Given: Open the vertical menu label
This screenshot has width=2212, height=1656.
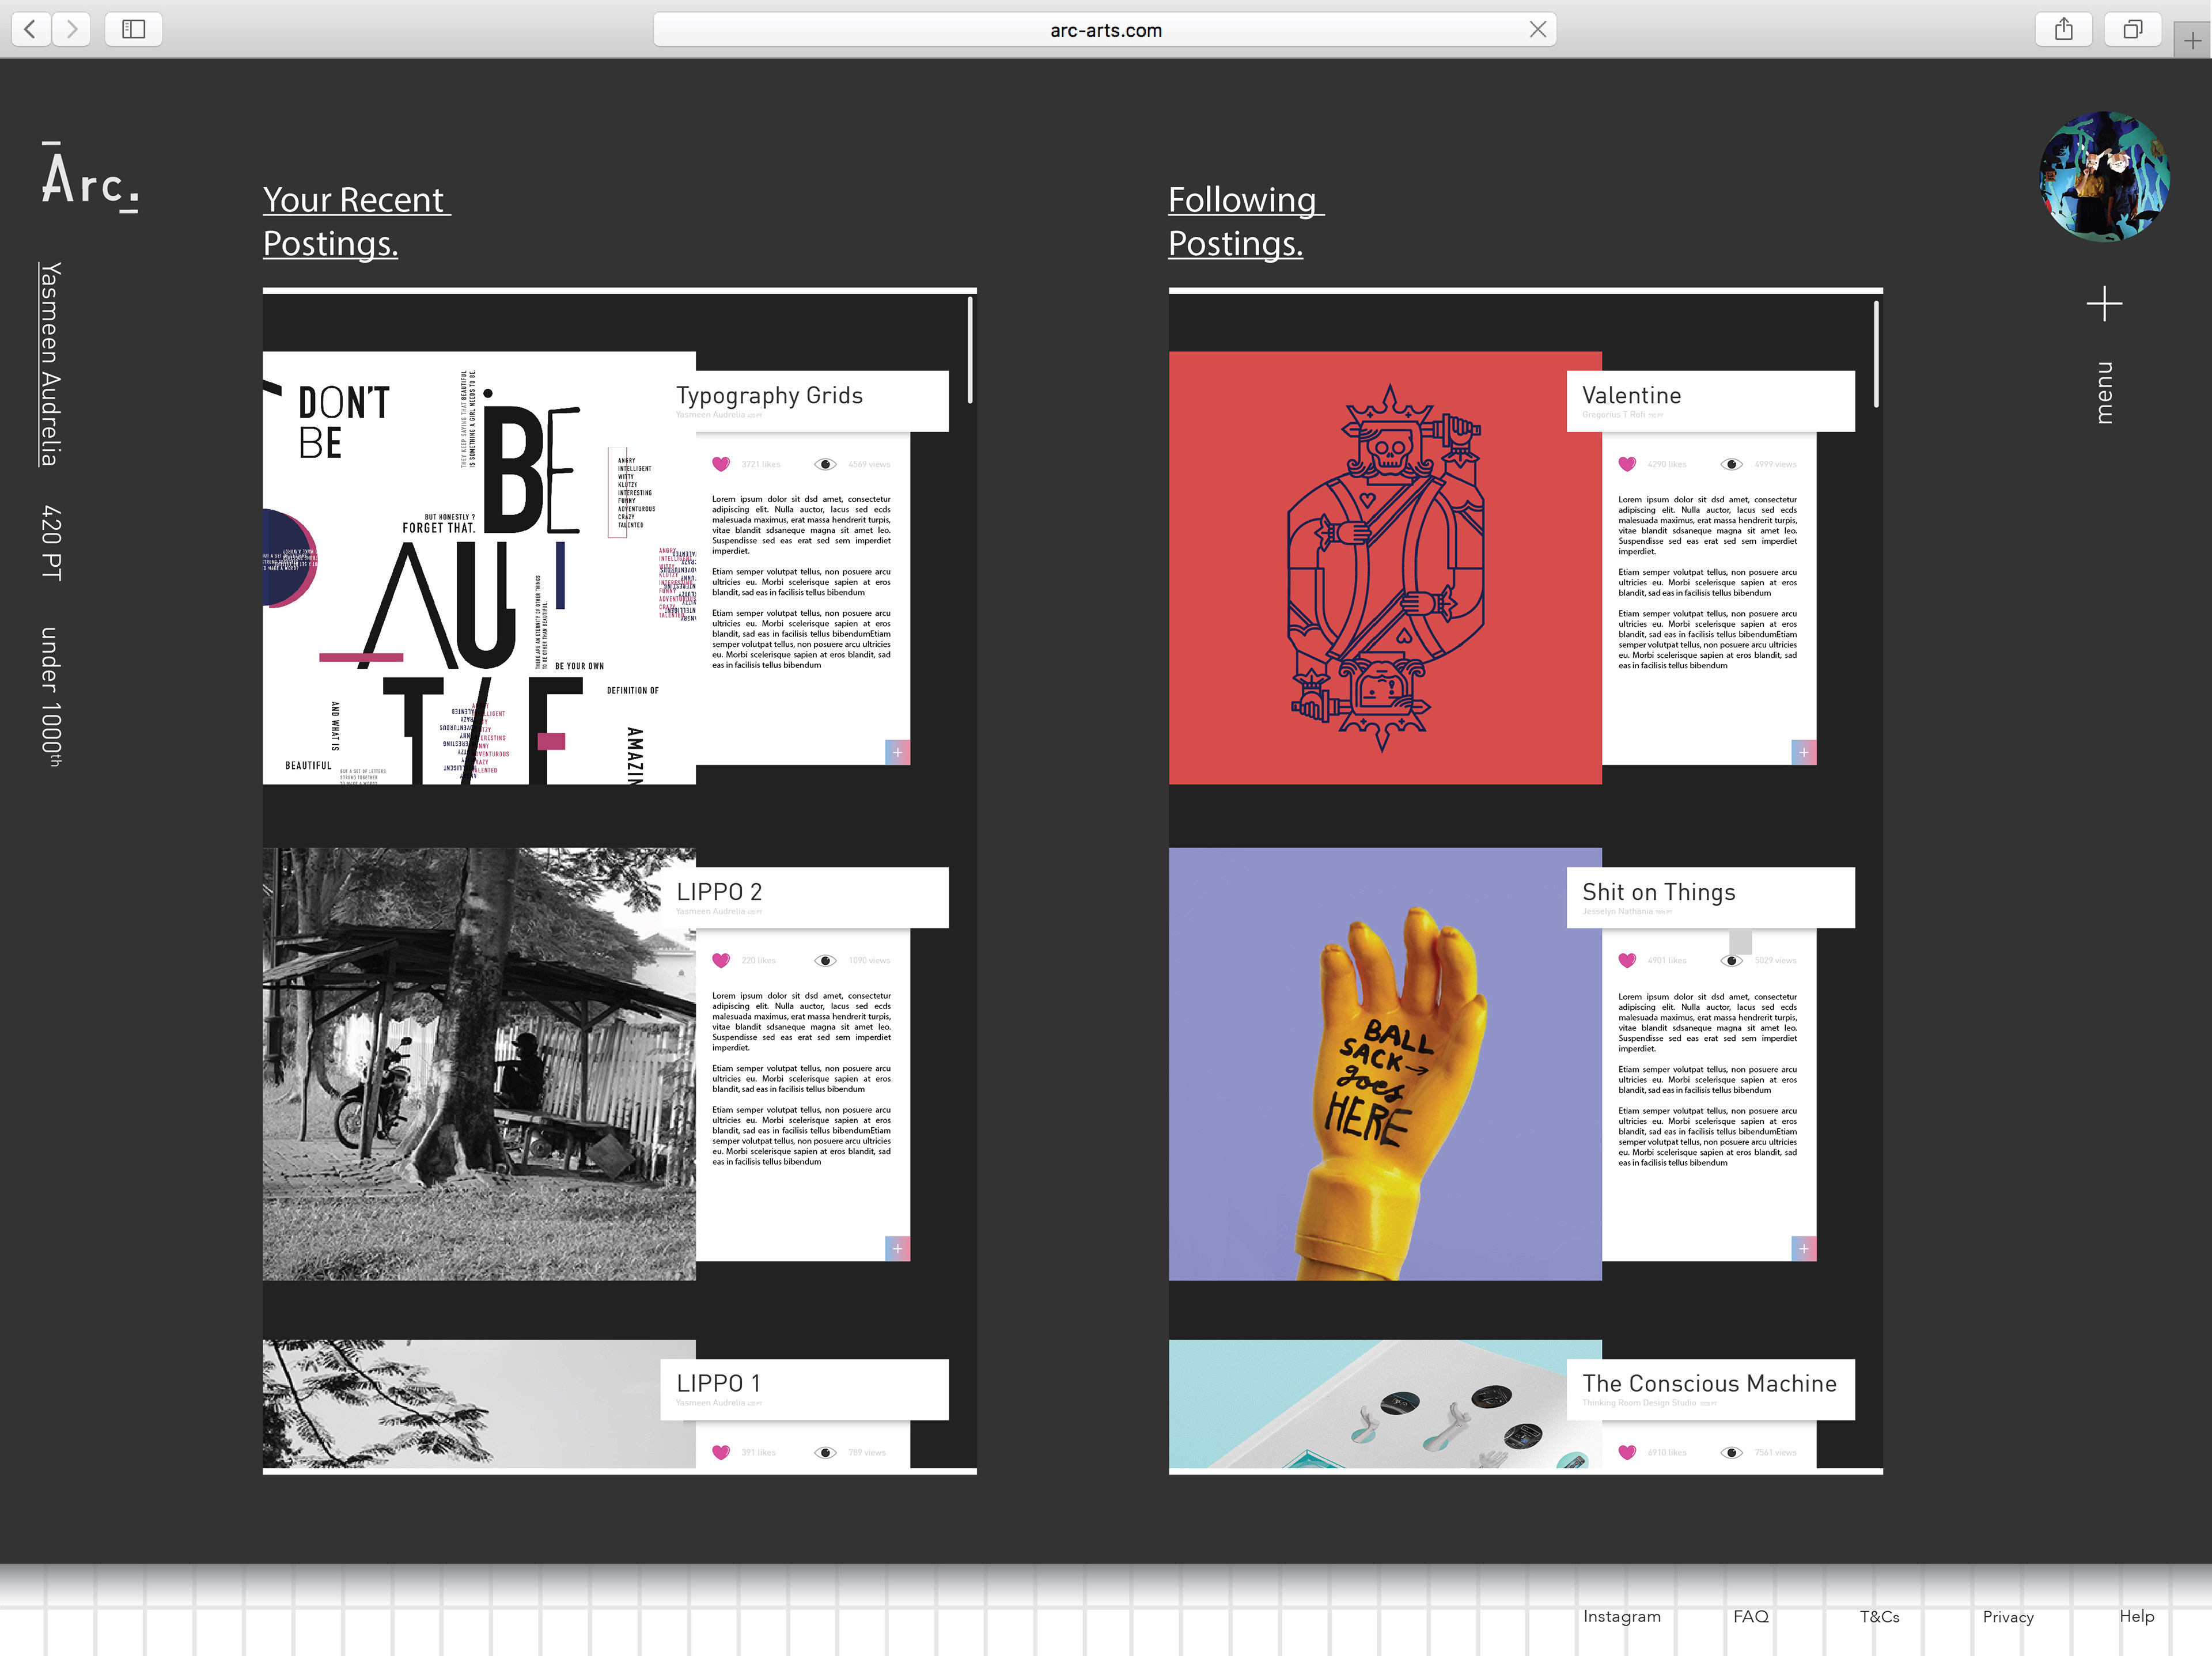Looking at the screenshot, I should click(x=2104, y=393).
